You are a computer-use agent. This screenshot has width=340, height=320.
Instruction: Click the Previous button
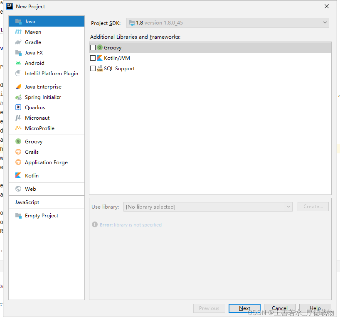click(209, 308)
